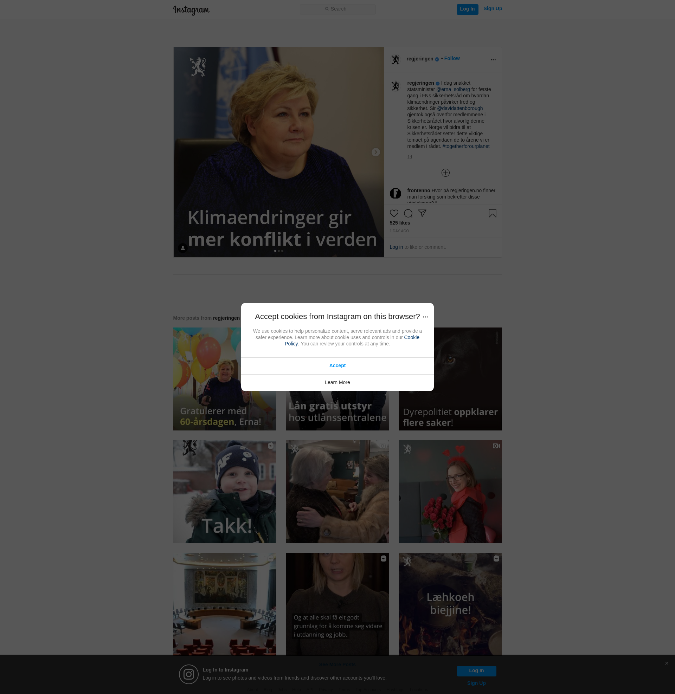This screenshot has width=675, height=694.
Task: Click Sign Up in header
Action: click(x=493, y=8)
